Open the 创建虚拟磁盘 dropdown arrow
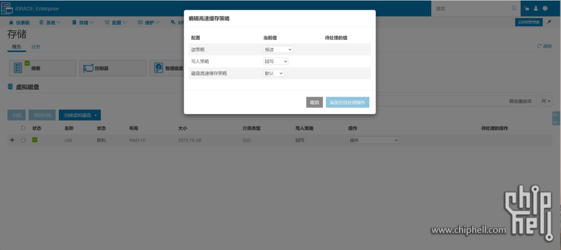 pyautogui.click(x=96, y=115)
